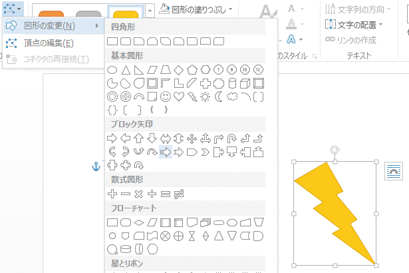Viewport: 409px width, 273px height.
Task: Select the cross basic shape
Action: coord(205,84)
